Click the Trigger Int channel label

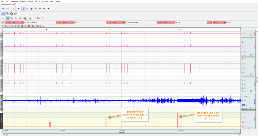click(2, 47)
